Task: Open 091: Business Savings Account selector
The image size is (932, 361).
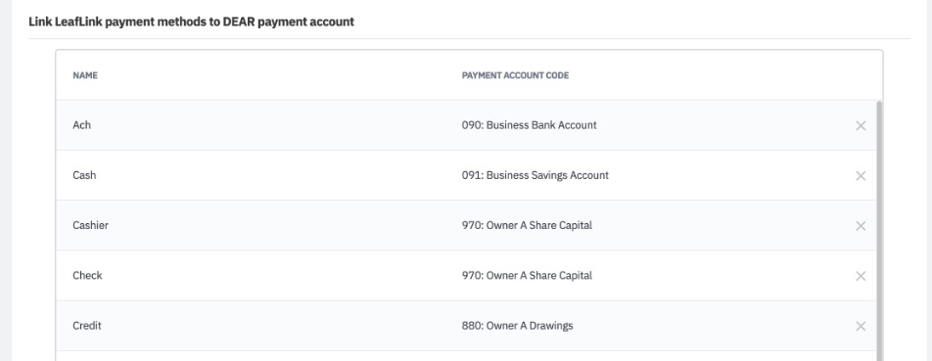Action: coord(535,175)
